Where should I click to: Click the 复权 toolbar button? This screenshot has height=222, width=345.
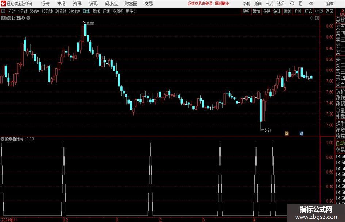tap(246, 11)
